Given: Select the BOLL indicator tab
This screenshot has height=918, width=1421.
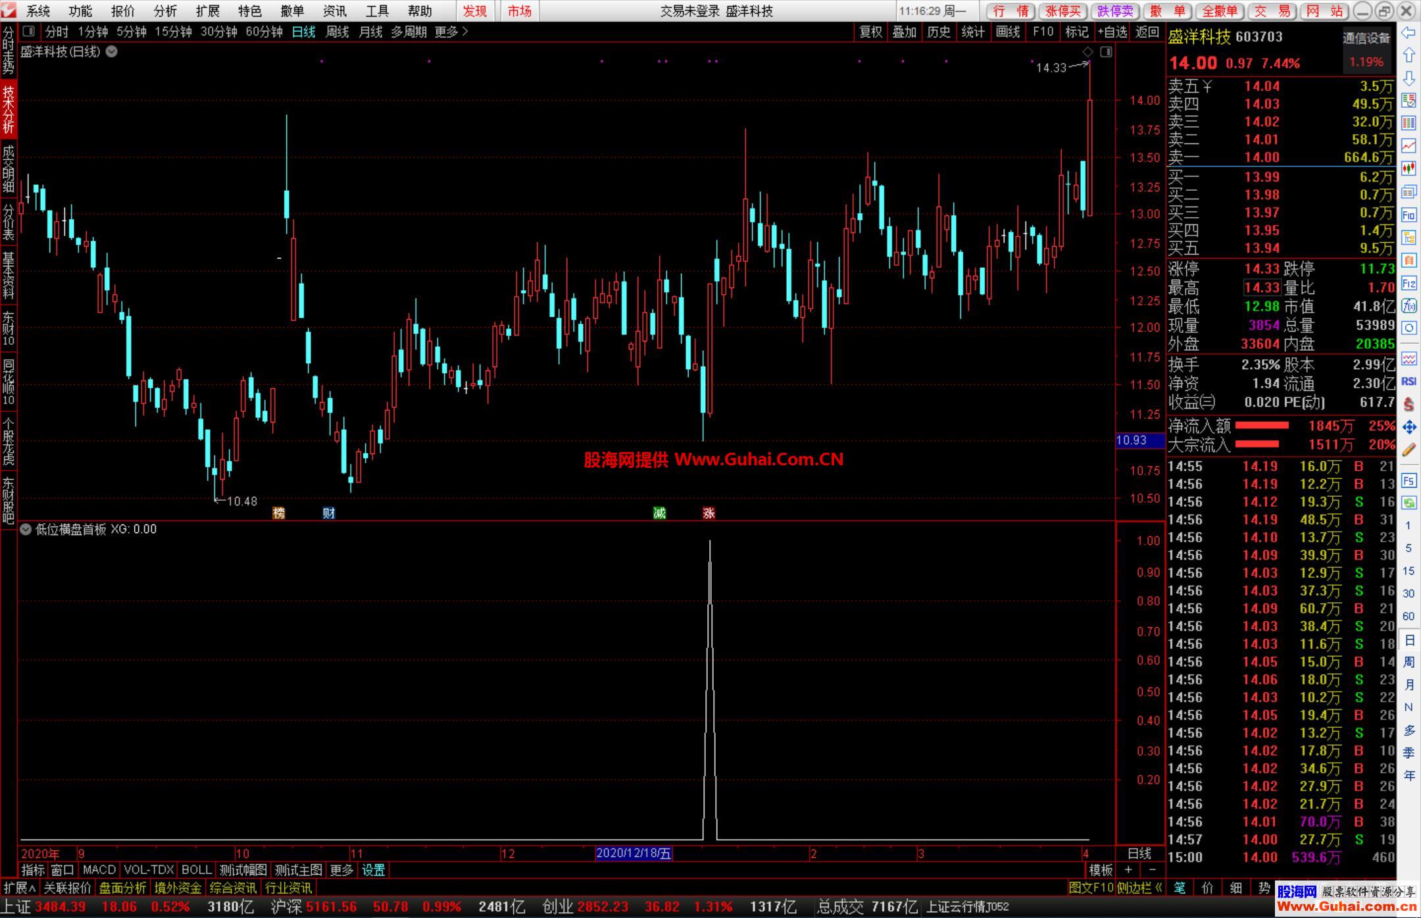Looking at the screenshot, I should [196, 870].
